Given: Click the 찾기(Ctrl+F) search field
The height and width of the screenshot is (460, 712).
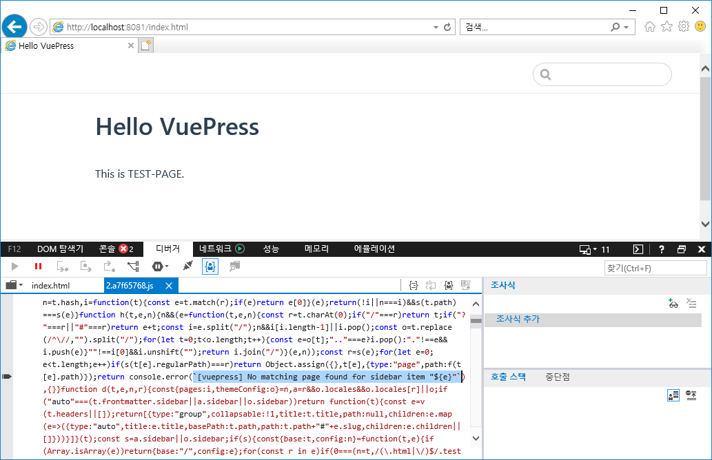Looking at the screenshot, I should pyautogui.click(x=655, y=268).
